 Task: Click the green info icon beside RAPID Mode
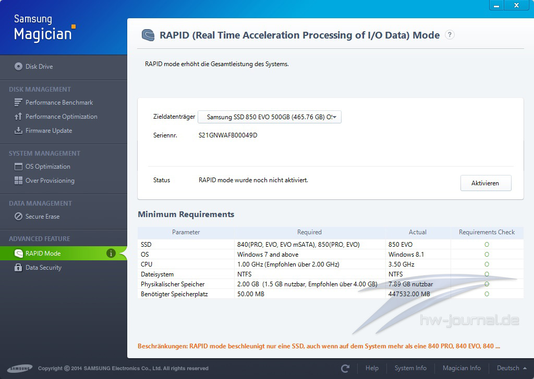pyautogui.click(x=111, y=254)
